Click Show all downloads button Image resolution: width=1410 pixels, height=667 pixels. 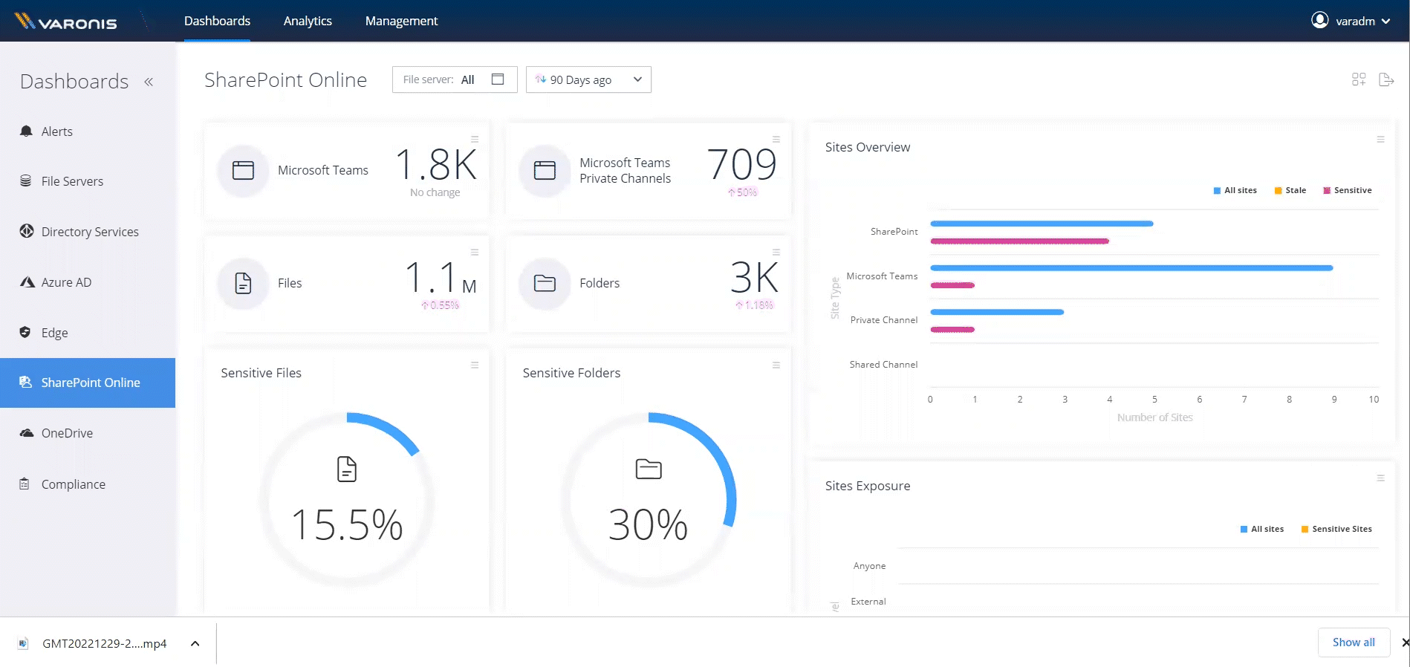point(1354,642)
